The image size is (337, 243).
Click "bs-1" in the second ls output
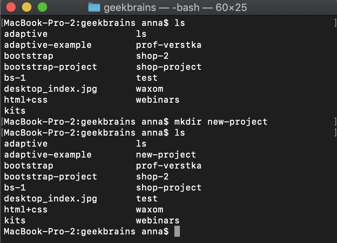[15, 187]
